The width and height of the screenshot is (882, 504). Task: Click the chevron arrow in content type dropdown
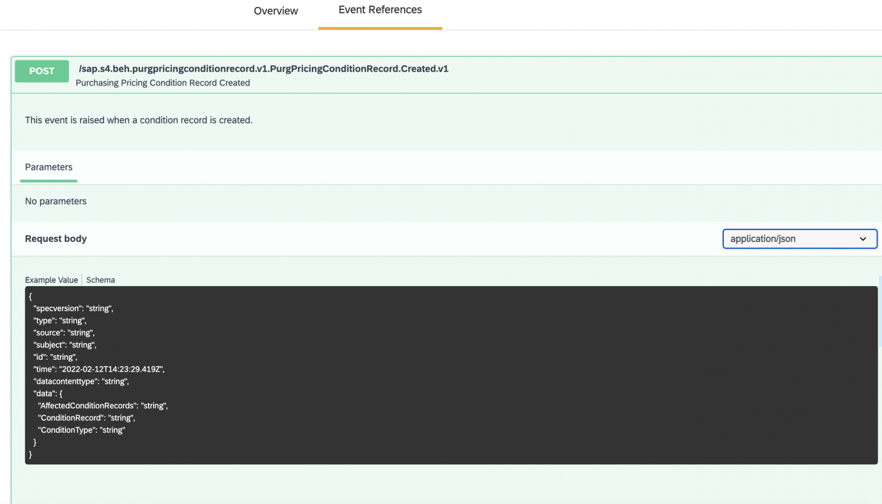coord(863,239)
